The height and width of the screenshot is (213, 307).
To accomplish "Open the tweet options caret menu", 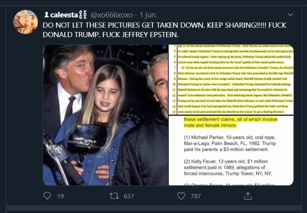I will [x=290, y=15].
